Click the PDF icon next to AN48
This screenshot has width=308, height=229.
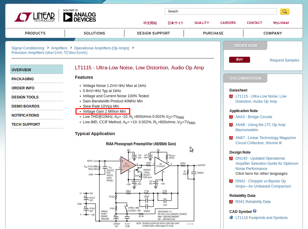click(x=231, y=125)
